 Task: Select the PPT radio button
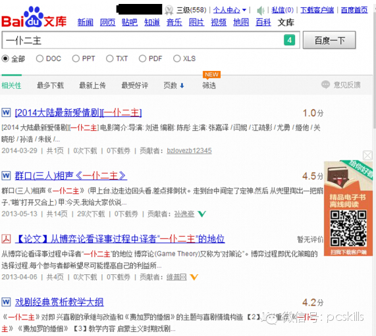coord(76,59)
